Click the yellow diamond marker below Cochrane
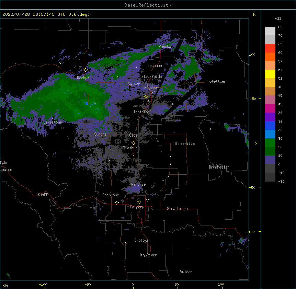Image resolution: width=296 pixels, height=289 pixels. click(117, 203)
